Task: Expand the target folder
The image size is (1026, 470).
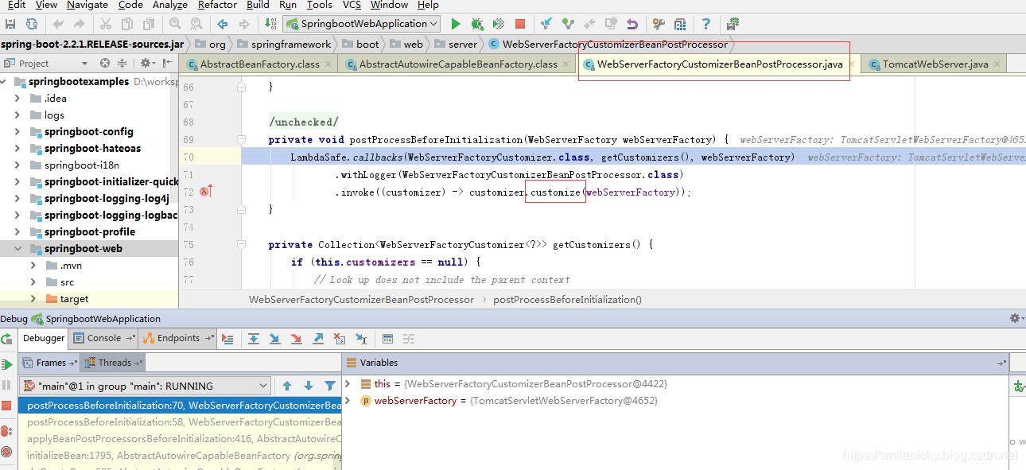Action: click(33, 299)
